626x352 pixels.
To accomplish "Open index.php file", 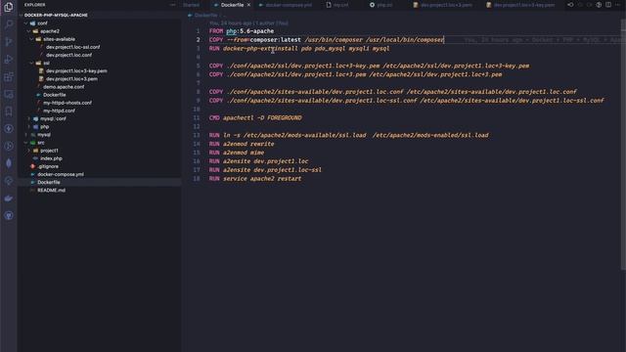I will click(x=51, y=158).
